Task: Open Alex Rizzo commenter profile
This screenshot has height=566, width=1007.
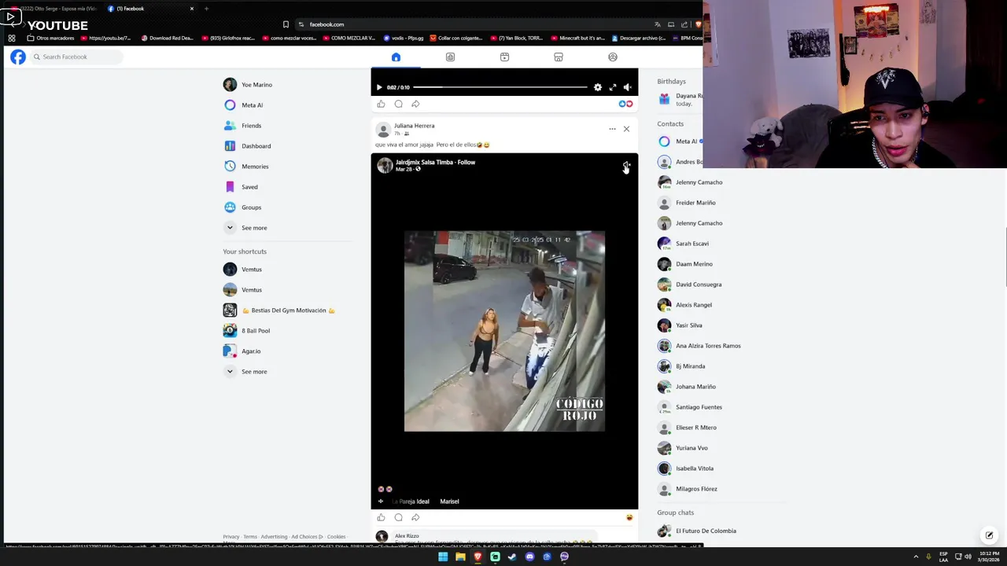Action: tap(407, 536)
